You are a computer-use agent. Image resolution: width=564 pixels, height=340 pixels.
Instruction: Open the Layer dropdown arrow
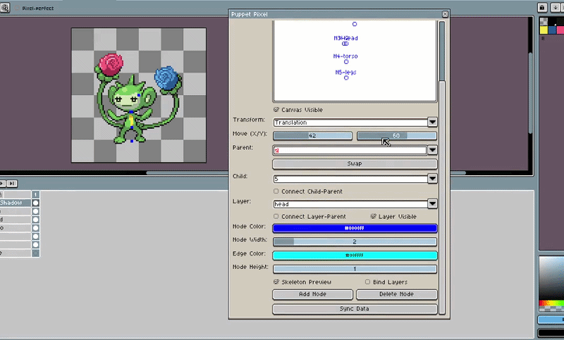432,203
